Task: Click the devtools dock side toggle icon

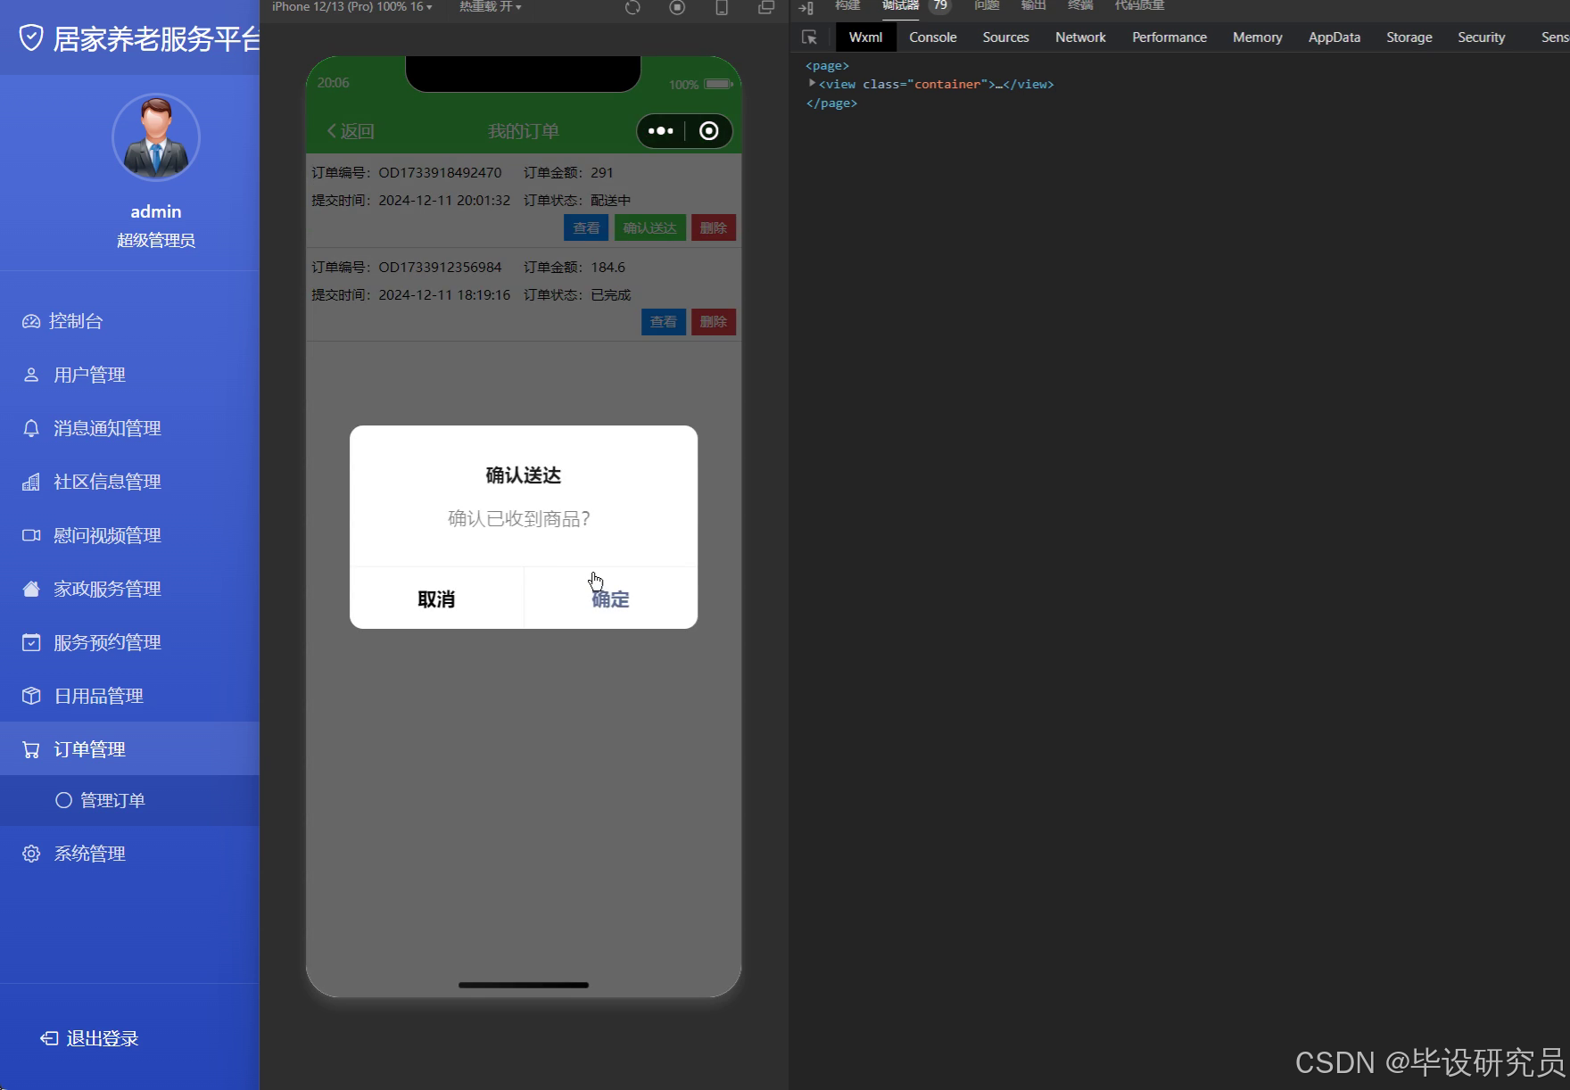Action: click(806, 7)
